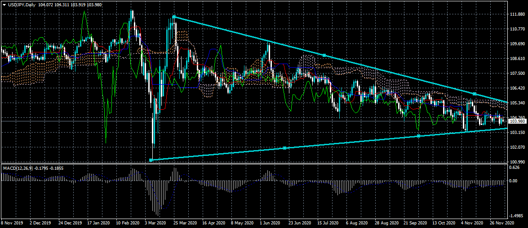Click the 102.070 price scale label
Screen dimensions: 528x228
click(517, 147)
